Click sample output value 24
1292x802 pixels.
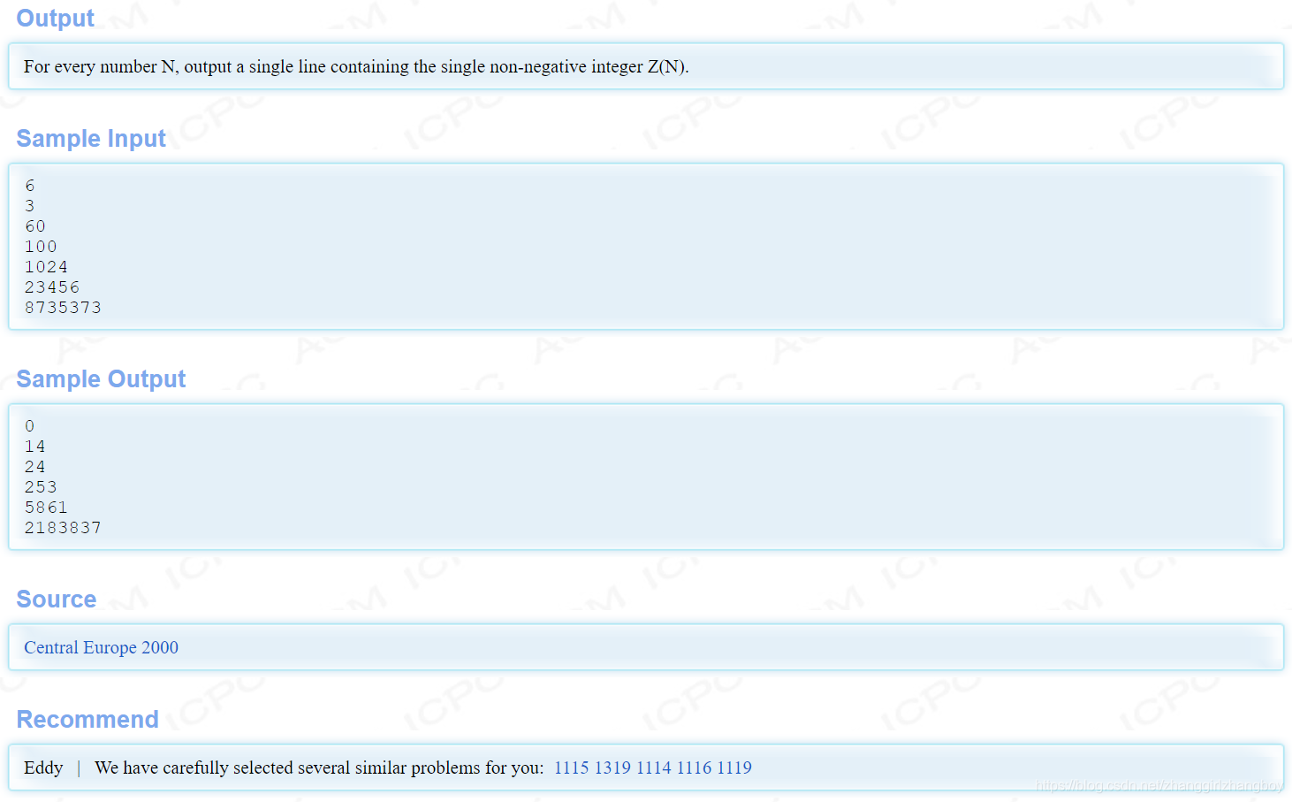[x=35, y=467]
